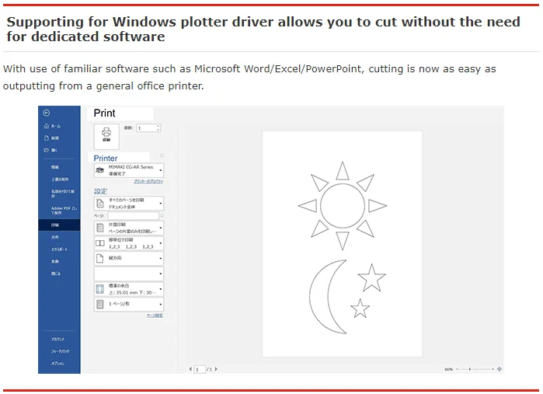The height and width of the screenshot is (394, 543).
Task: Open the printer properties link under MIMAKI
Action: pyautogui.click(x=148, y=182)
